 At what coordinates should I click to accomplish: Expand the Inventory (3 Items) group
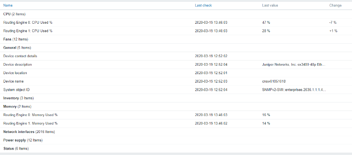tap(18, 98)
